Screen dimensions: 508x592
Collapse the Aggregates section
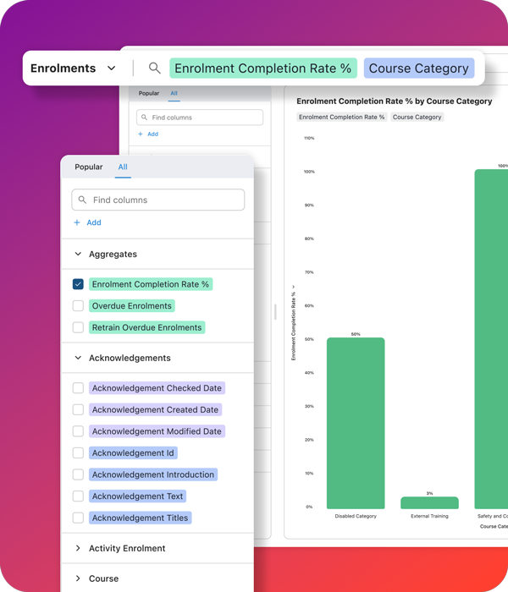pos(79,254)
